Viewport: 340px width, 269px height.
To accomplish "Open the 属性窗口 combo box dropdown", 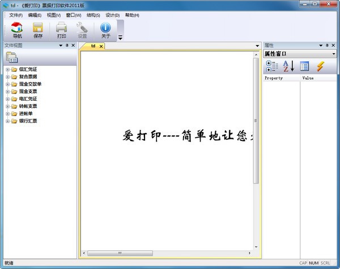I will [334, 54].
